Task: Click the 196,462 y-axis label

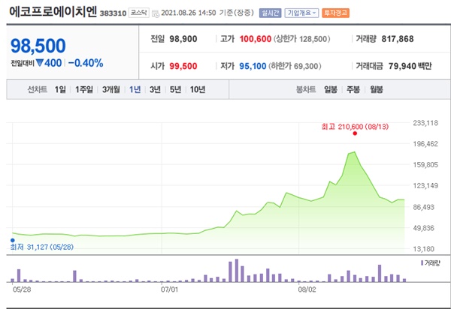Action: point(425,144)
